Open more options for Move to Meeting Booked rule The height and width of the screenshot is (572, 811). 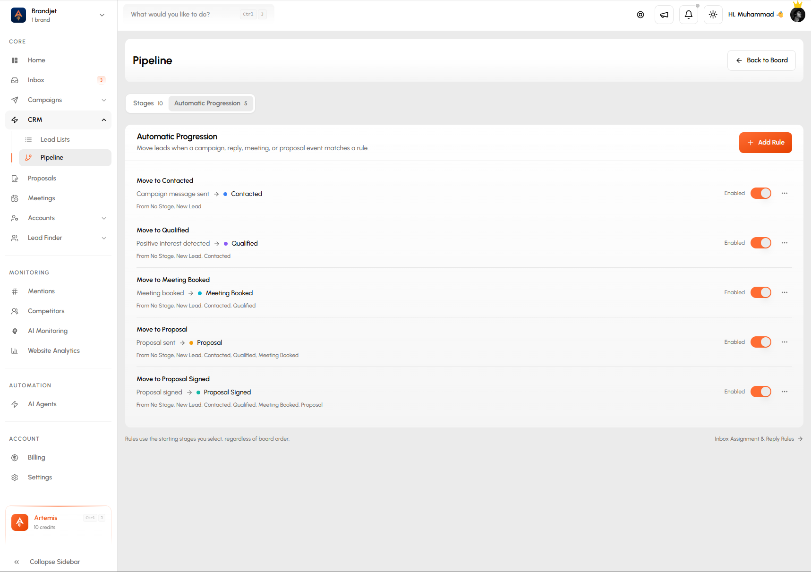click(x=785, y=292)
